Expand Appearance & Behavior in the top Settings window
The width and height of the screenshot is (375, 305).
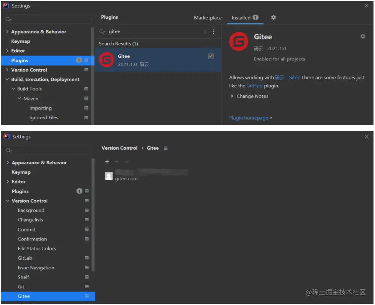tap(7, 32)
